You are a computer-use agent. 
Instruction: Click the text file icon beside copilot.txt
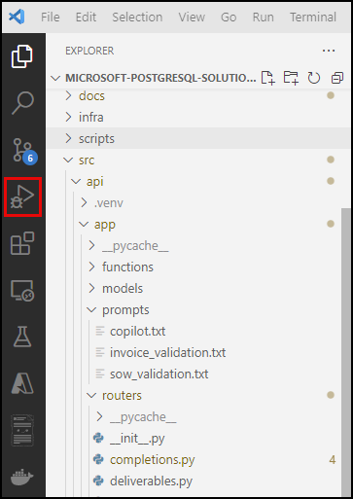(x=100, y=331)
